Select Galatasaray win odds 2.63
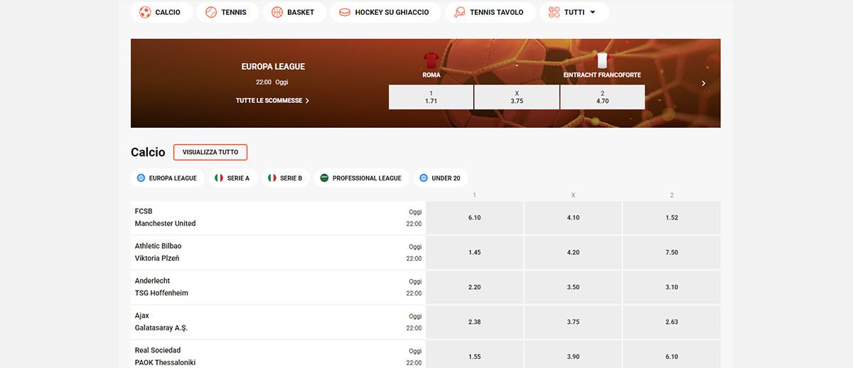This screenshot has height=368, width=853. pyautogui.click(x=672, y=323)
